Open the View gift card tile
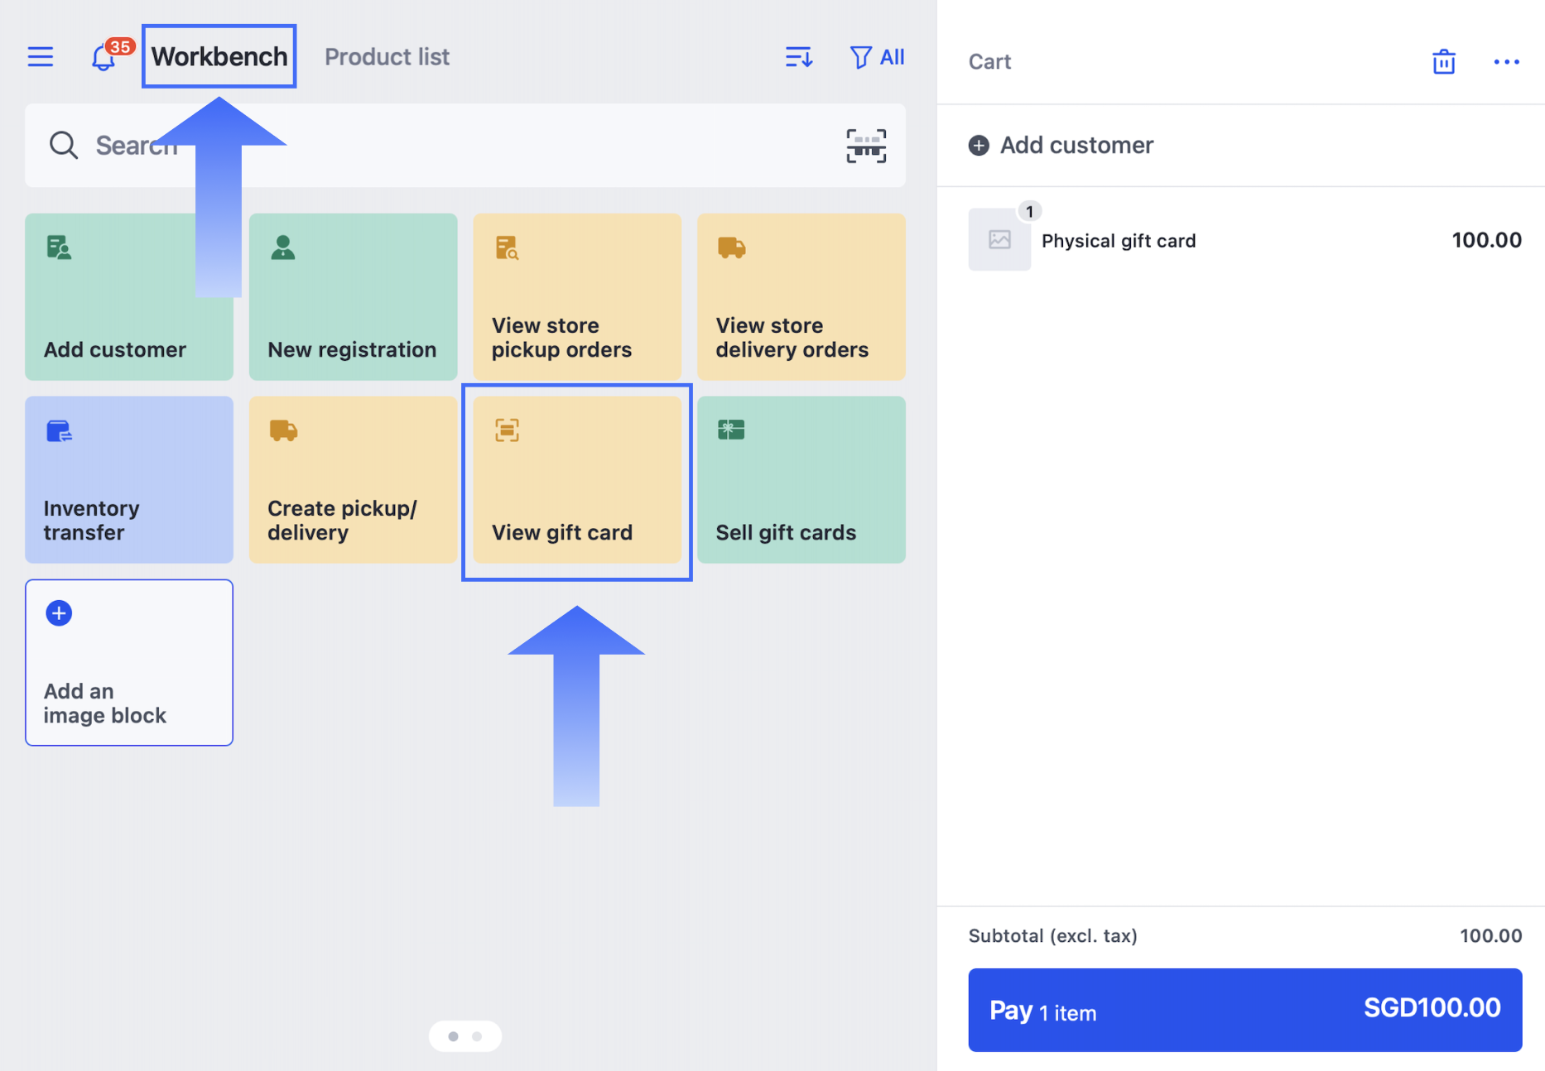Viewport: 1545px width, 1071px height. [577, 480]
